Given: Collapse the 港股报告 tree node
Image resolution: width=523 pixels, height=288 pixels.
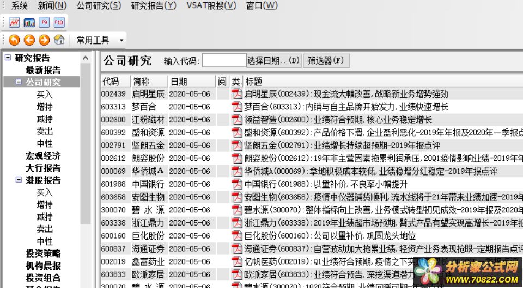Looking at the screenshot, I should pos(19,180).
